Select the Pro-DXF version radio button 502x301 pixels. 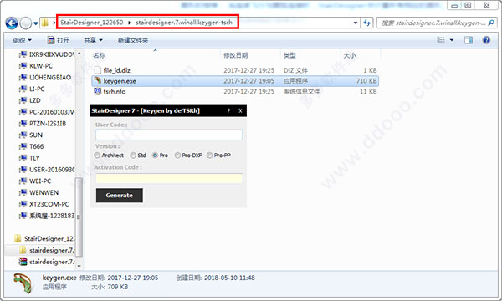click(177, 156)
